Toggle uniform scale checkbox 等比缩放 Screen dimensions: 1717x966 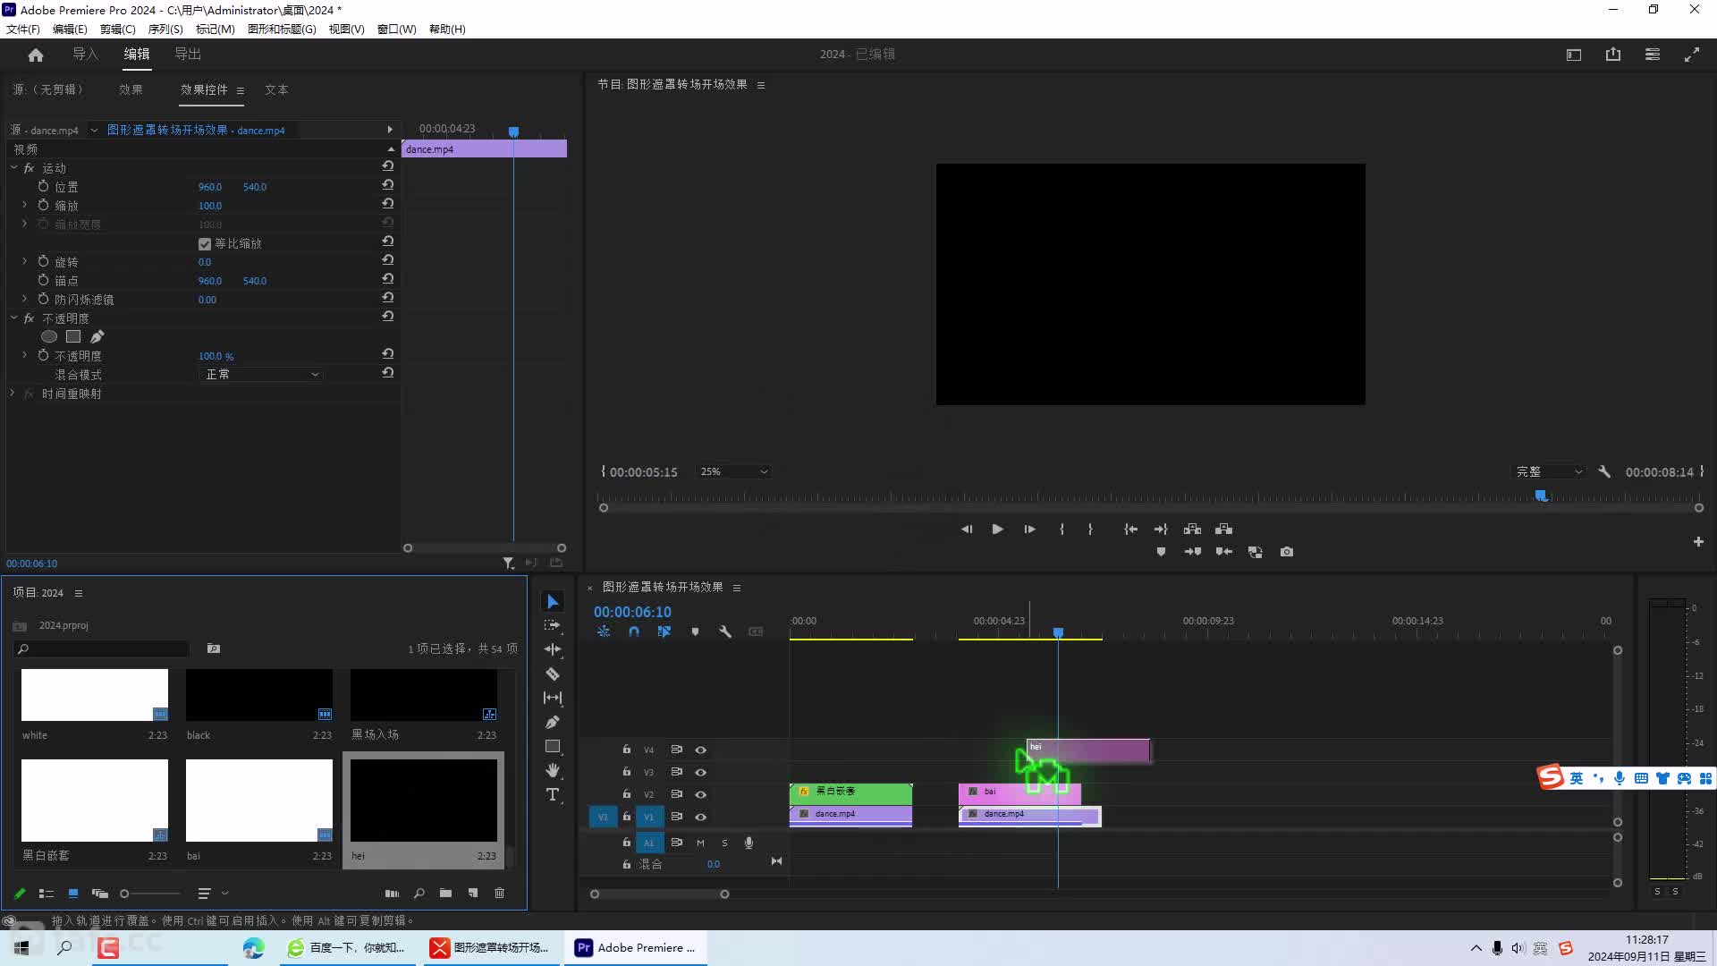(x=205, y=244)
